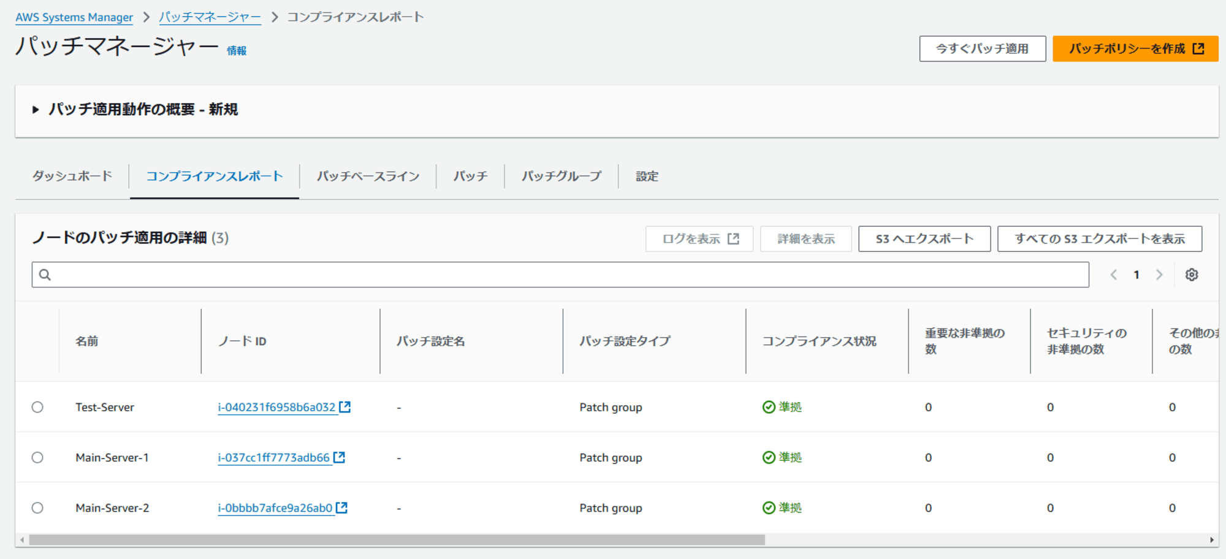Click Main-Server-1 name cell
Image resolution: width=1226 pixels, height=559 pixels.
(x=112, y=457)
